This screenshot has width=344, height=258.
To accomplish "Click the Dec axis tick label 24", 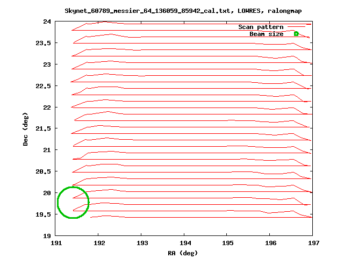I will 47,21.
